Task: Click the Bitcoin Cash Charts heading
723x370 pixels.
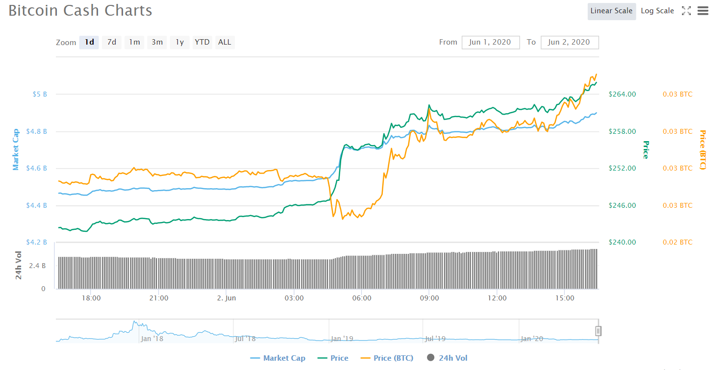Action: pos(80,10)
